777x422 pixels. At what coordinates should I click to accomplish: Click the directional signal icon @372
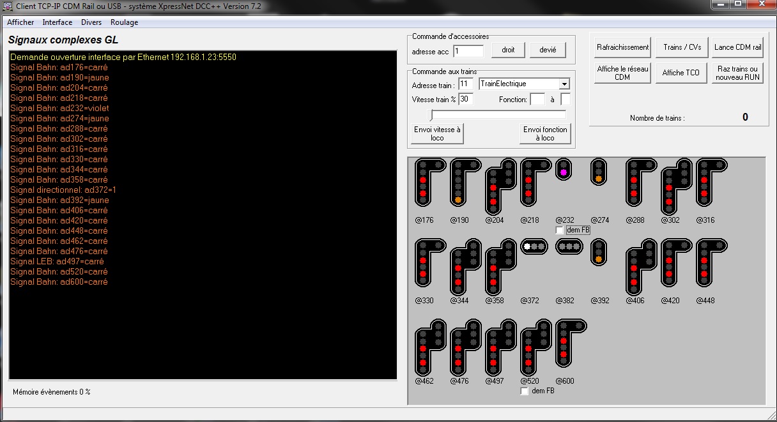coord(534,246)
